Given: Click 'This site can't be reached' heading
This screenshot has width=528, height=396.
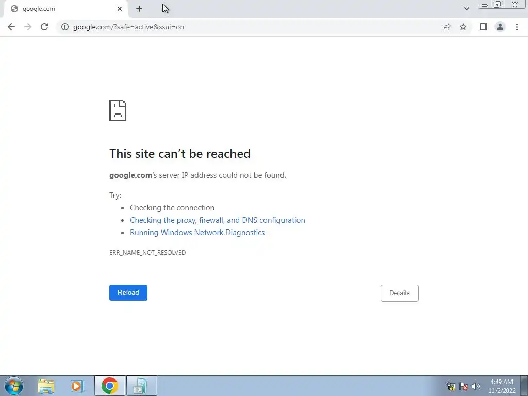Looking at the screenshot, I should click(x=180, y=154).
